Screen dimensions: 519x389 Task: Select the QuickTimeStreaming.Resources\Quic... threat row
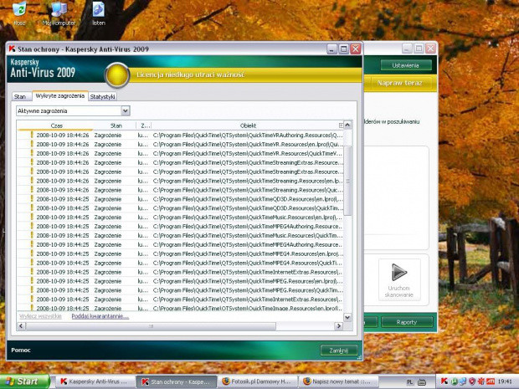click(x=180, y=190)
